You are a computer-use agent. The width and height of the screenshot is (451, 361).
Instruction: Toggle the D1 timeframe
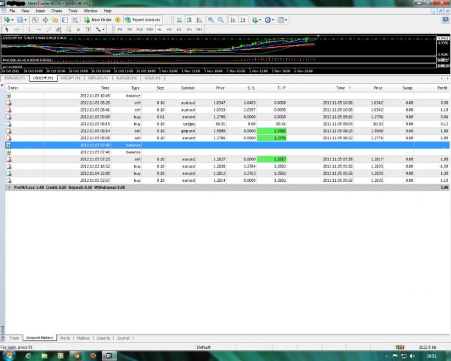pos(179,30)
